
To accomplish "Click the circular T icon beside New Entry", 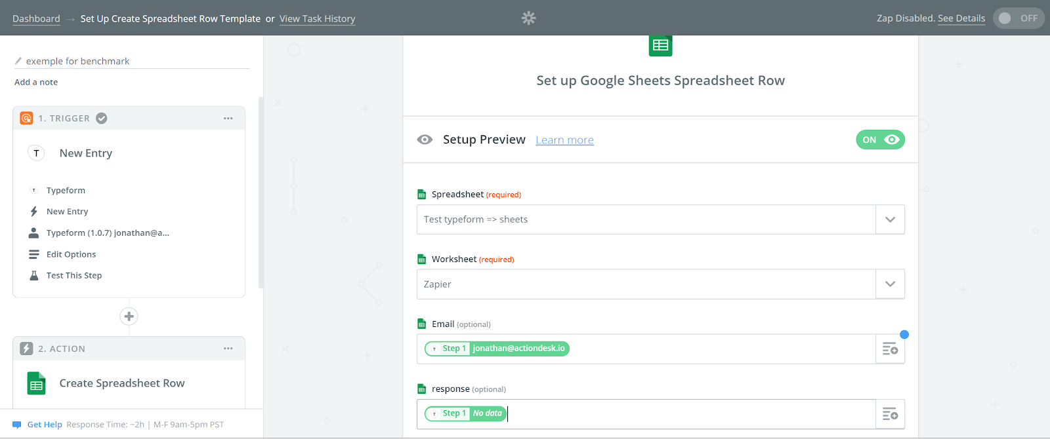I will (x=36, y=153).
